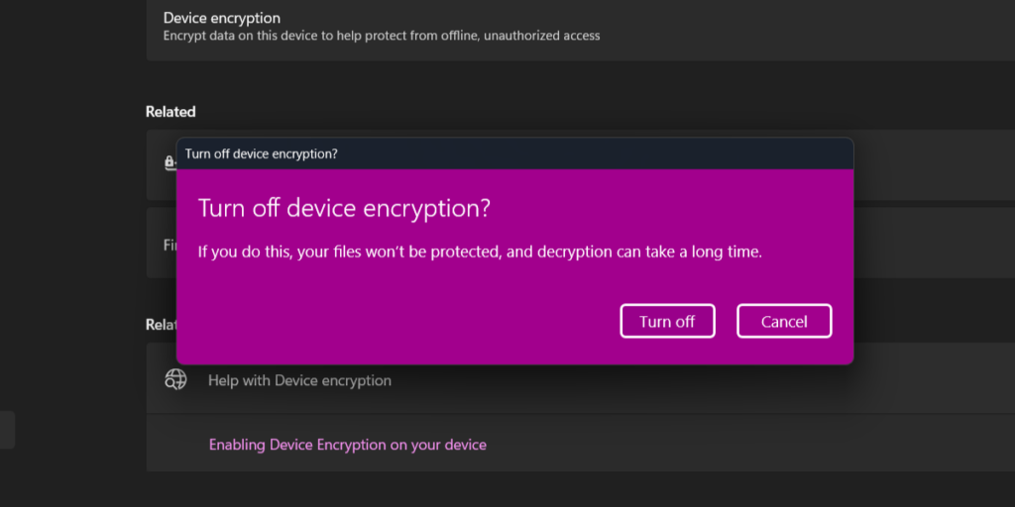Confirm with the Turn off button

(x=667, y=321)
